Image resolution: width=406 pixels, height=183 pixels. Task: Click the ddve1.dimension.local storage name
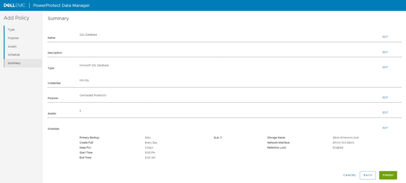coord(346,138)
